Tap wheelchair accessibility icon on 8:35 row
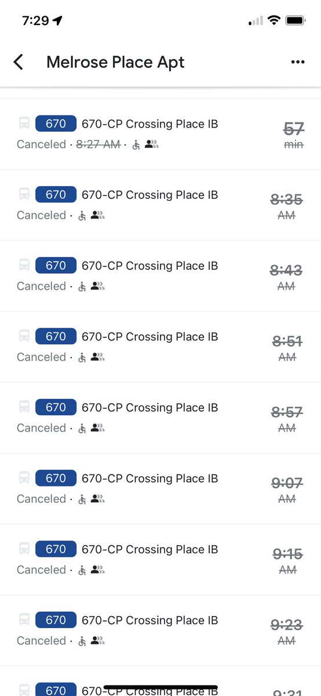 [x=82, y=215]
